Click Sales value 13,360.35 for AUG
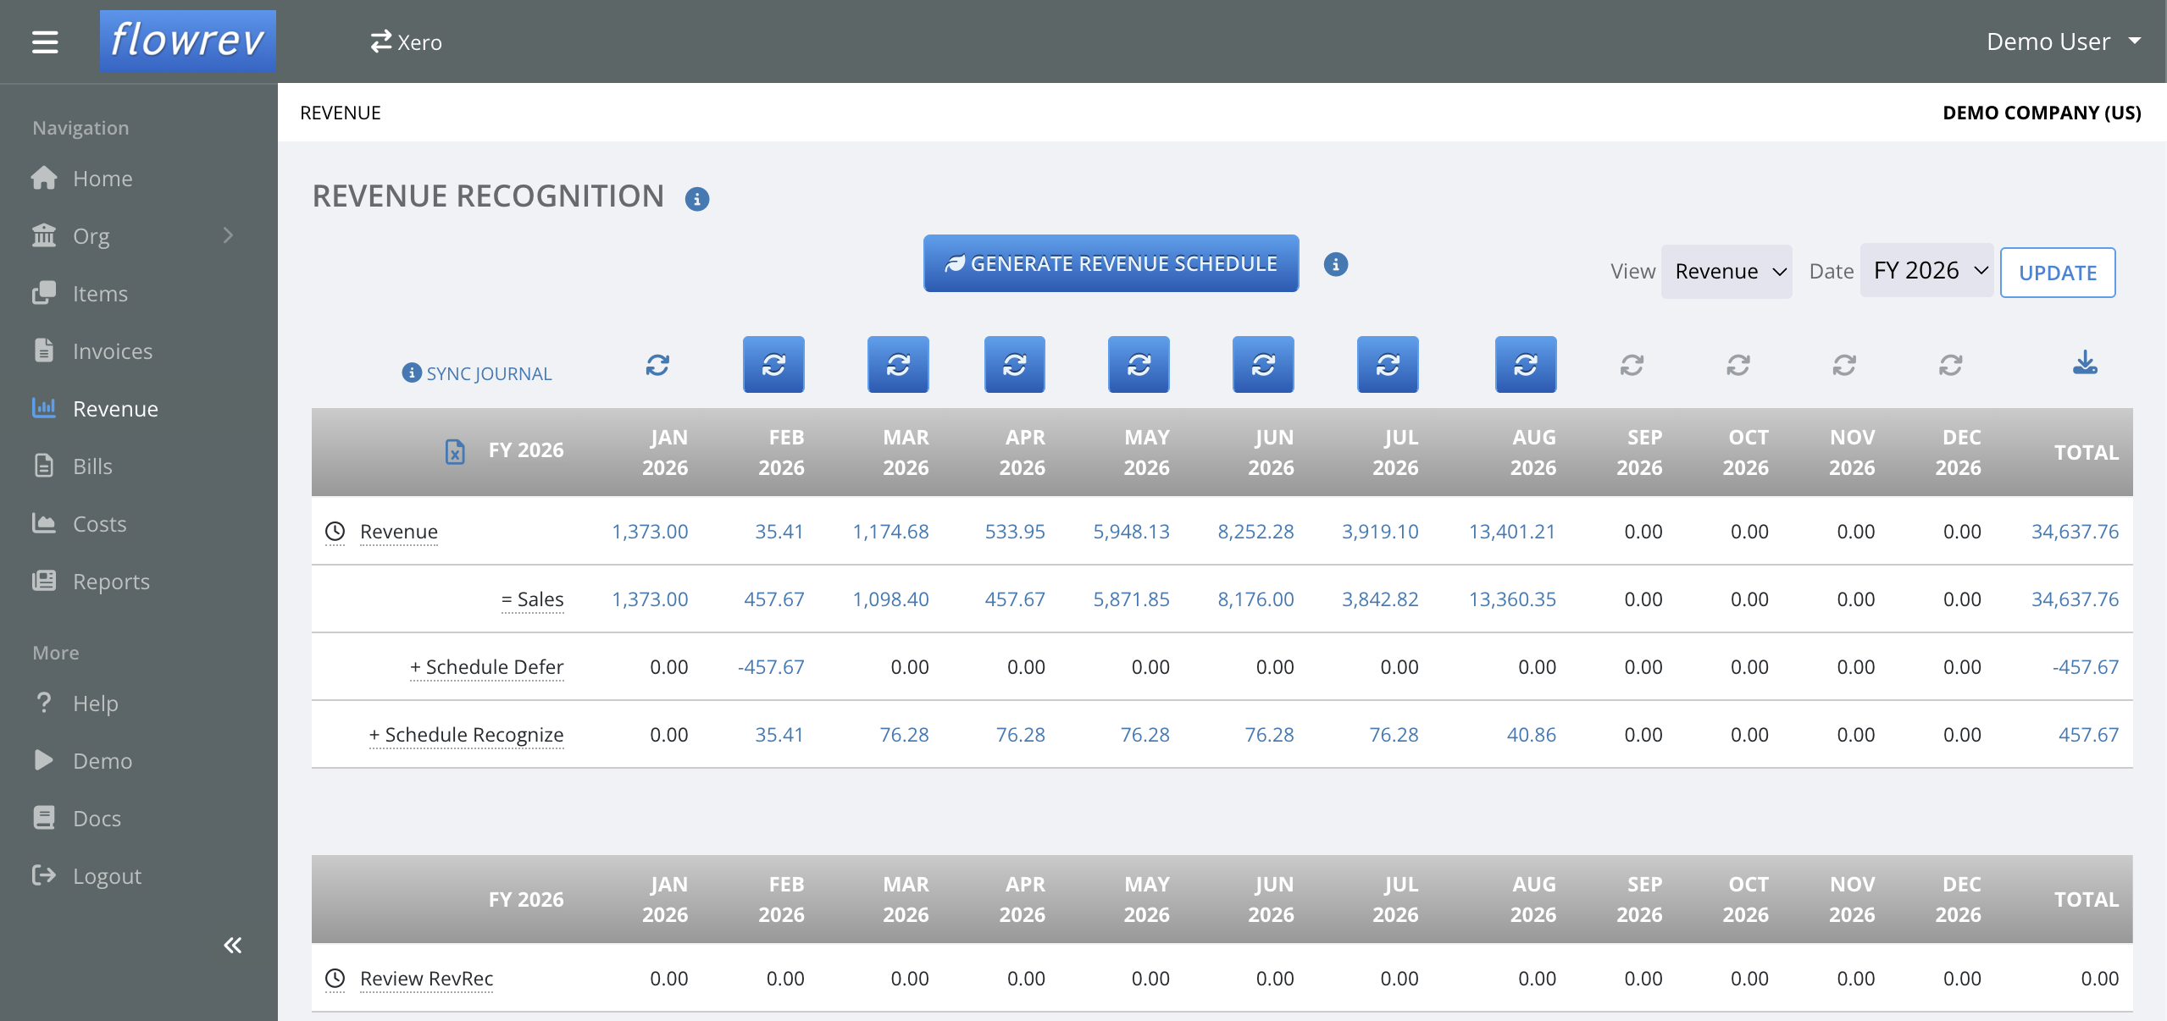2167x1021 pixels. (1512, 599)
